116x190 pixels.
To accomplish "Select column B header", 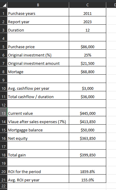I will (x=38, y=5).
